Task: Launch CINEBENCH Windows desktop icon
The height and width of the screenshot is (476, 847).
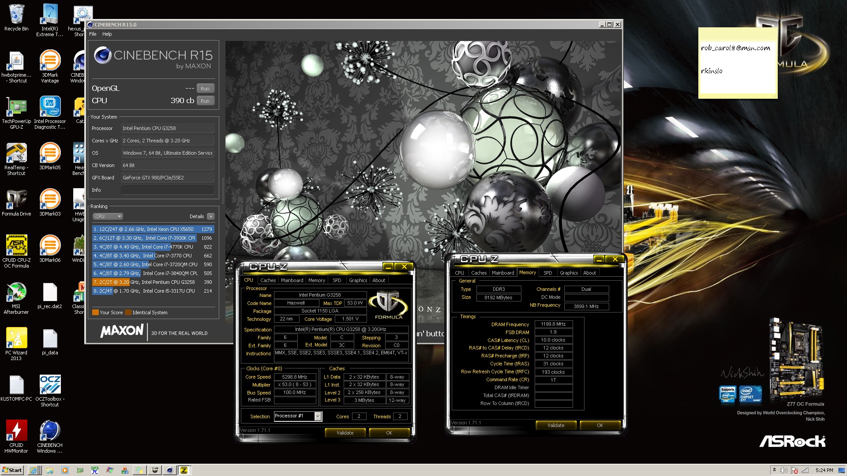Action: pos(50,437)
